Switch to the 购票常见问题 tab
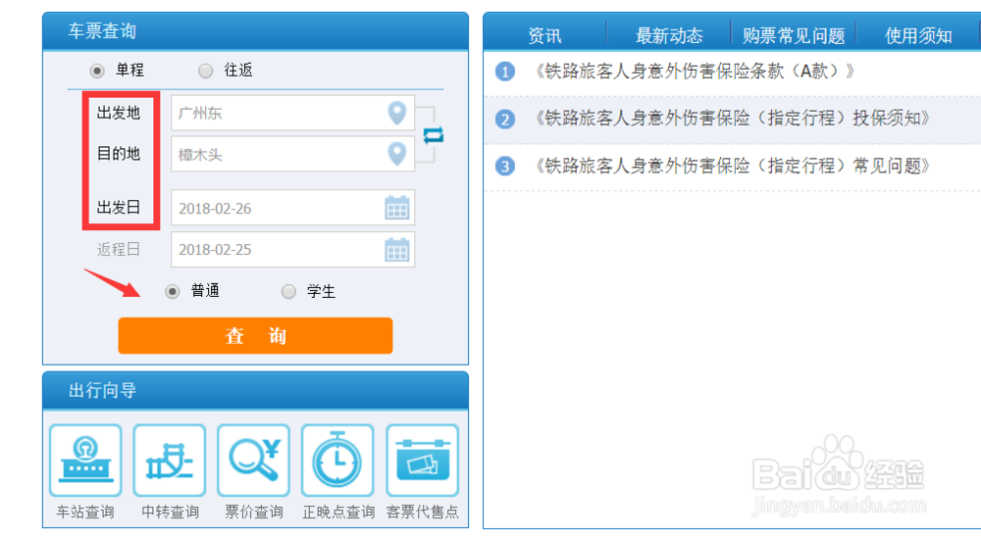 point(794,35)
